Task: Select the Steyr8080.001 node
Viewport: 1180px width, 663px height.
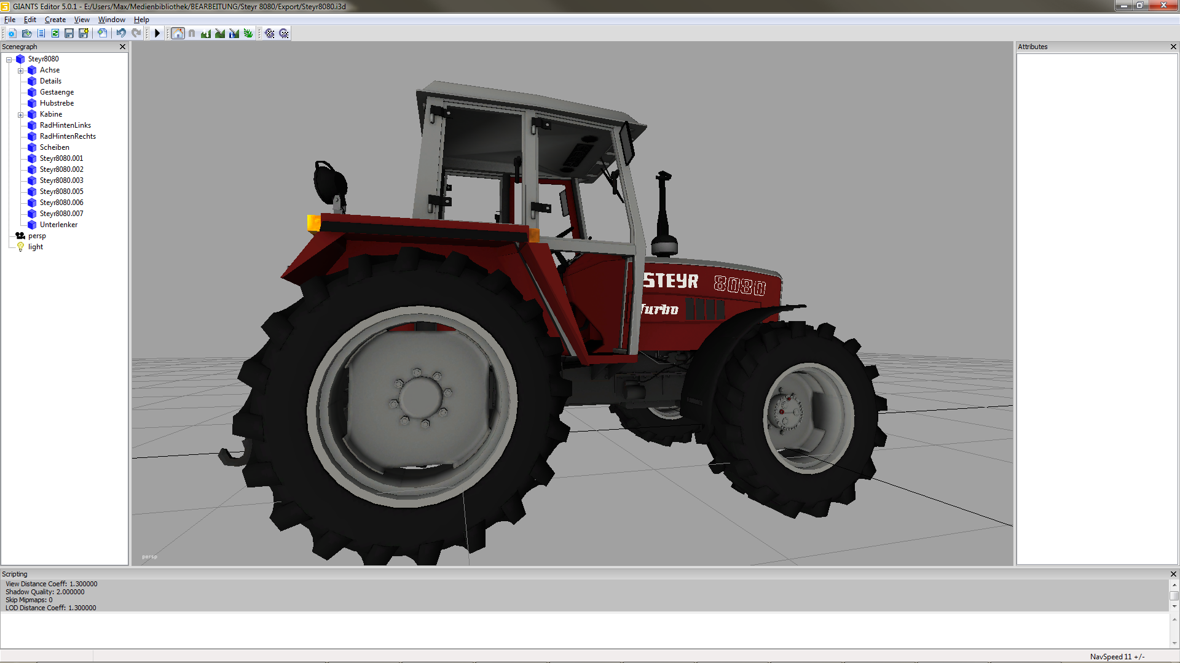Action: click(61, 158)
